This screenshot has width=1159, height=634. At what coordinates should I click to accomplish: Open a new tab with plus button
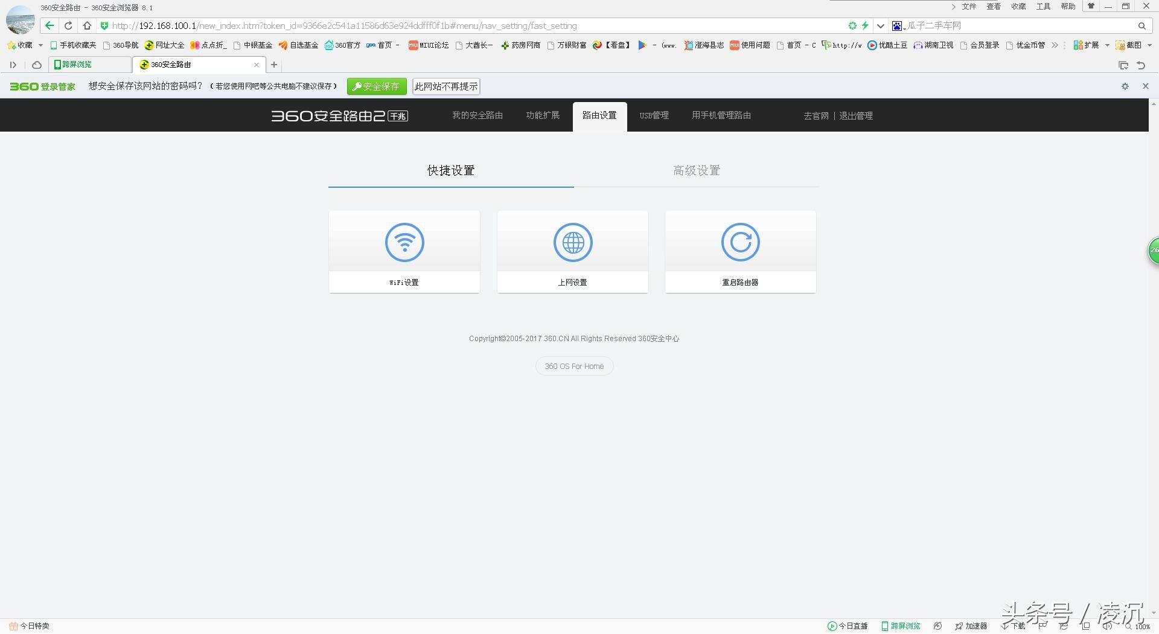pos(274,65)
